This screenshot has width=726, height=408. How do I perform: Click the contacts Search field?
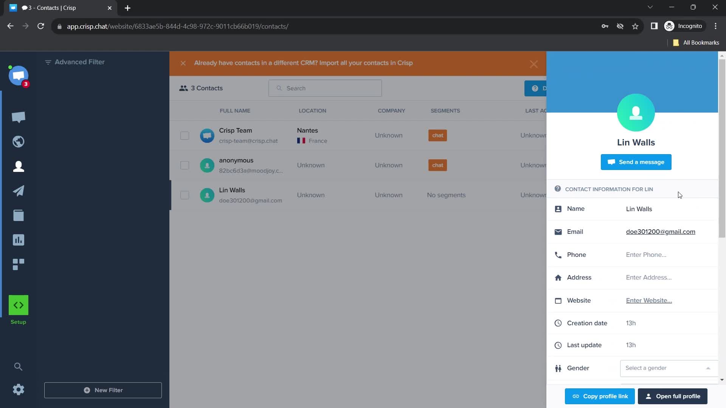coord(325,88)
